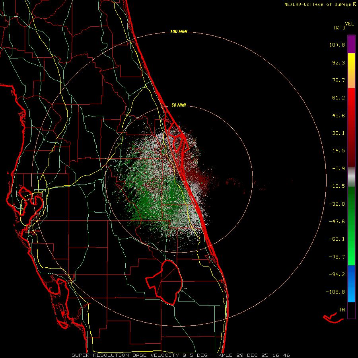
Task: Pick the red segment of velocity color bar
Action: 351,127
